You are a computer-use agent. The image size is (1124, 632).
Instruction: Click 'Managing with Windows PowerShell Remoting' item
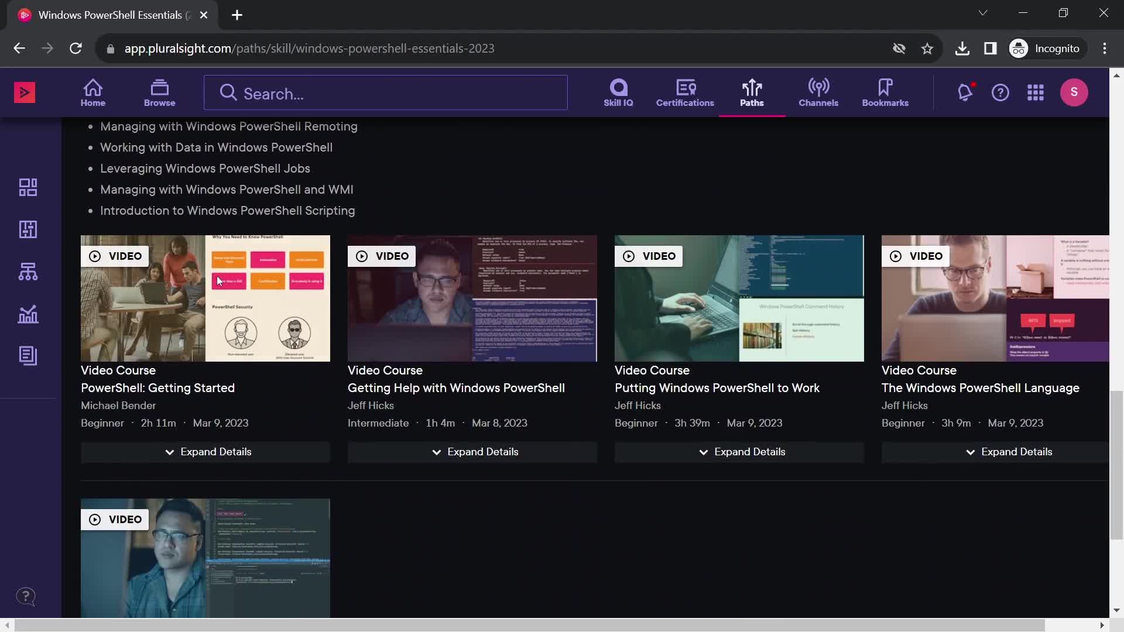(229, 126)
